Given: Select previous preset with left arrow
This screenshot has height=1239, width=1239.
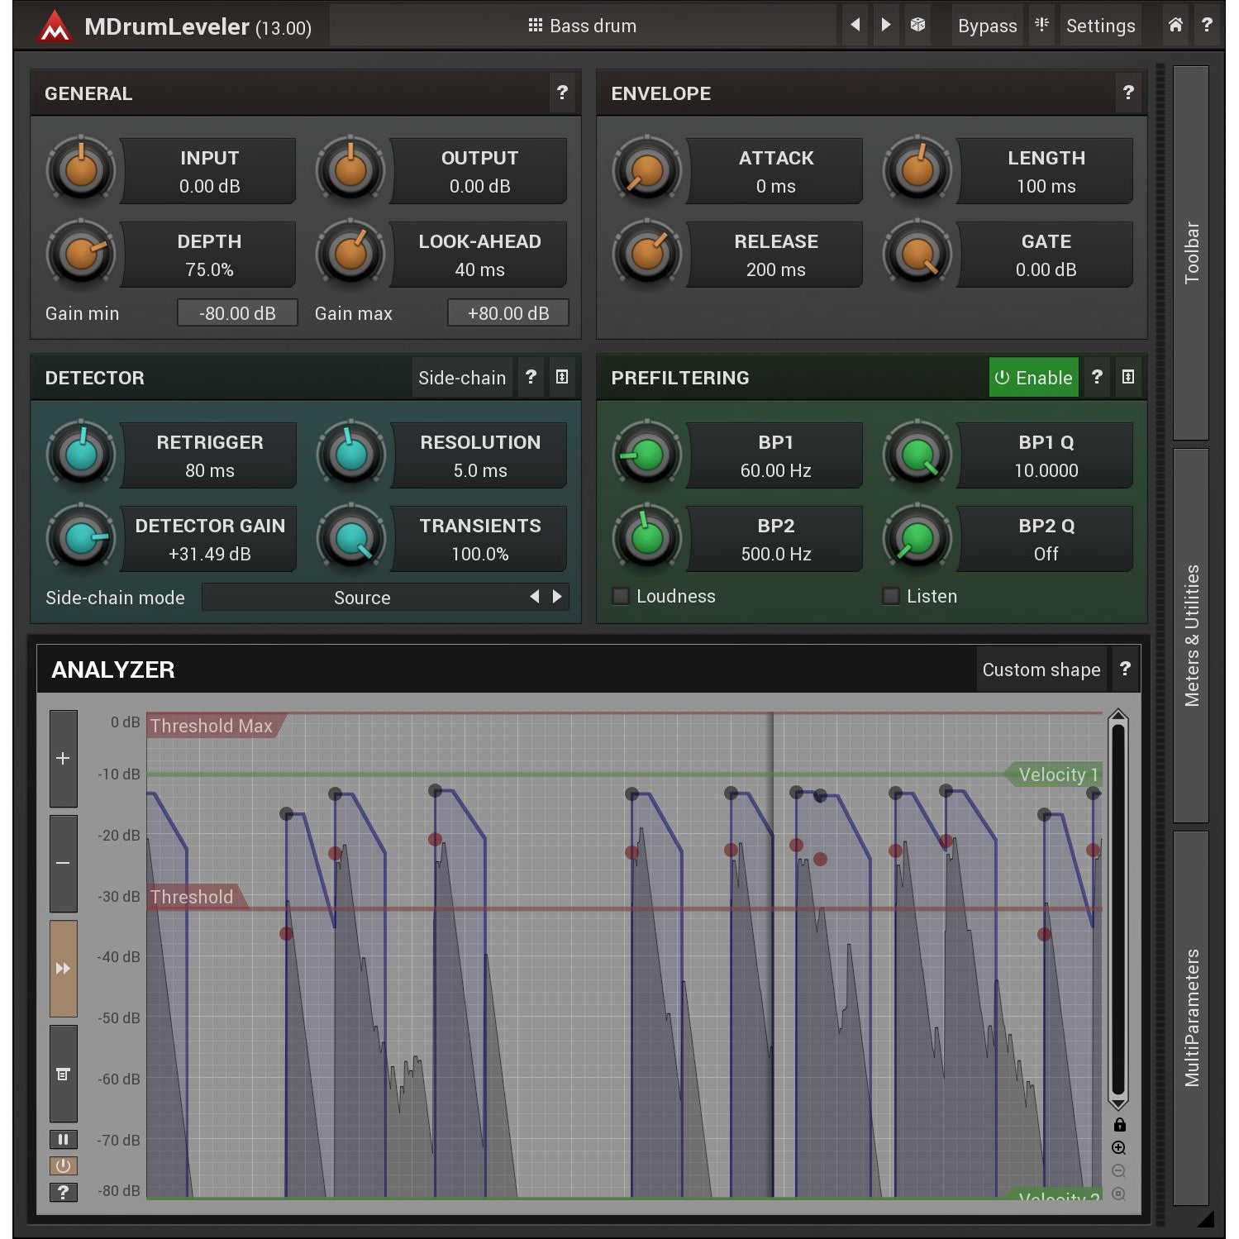Looking at the screenshot, I should pos(855,25).
